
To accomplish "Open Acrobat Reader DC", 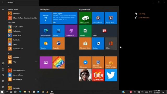I will tap(22, 70).
